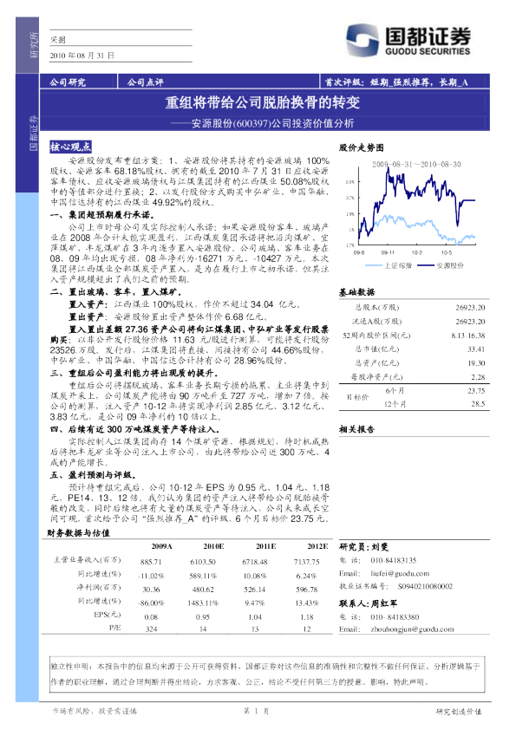516x730 pixels.
Task: Click the zhouhongjun@guodu.com email address
Action: (412, 629)
